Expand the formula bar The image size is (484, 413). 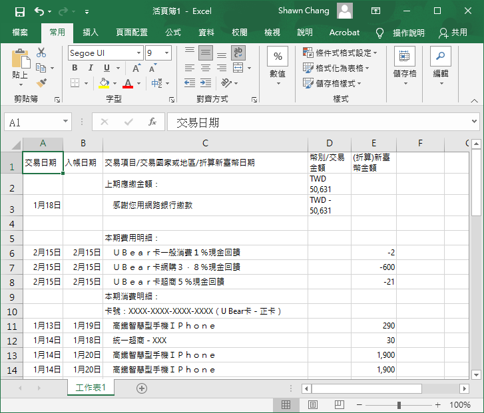[x=474, y=121]
